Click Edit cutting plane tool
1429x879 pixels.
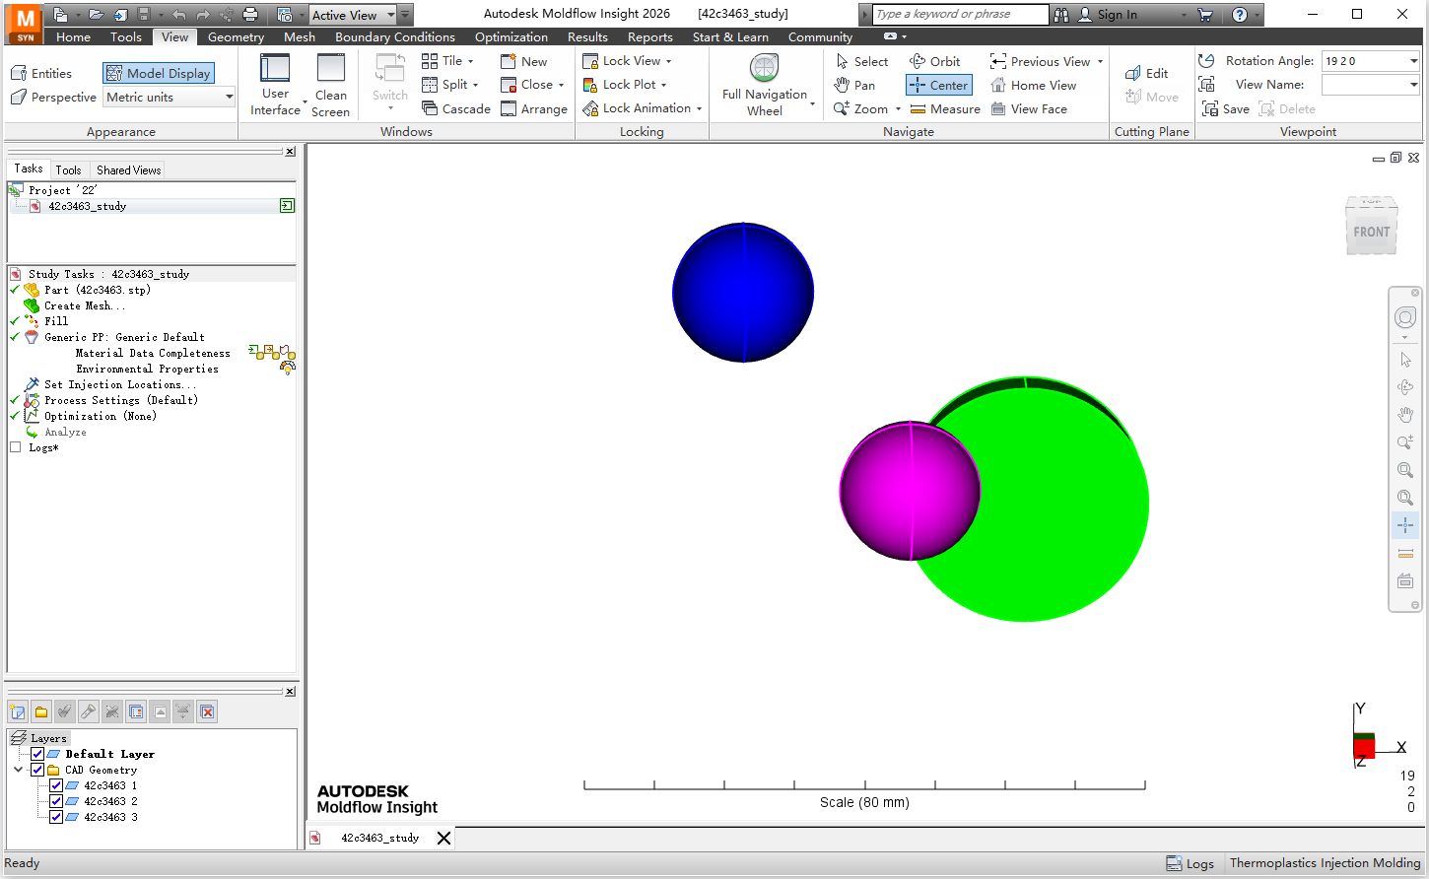pyautogui.click(x=1146, y=73)
